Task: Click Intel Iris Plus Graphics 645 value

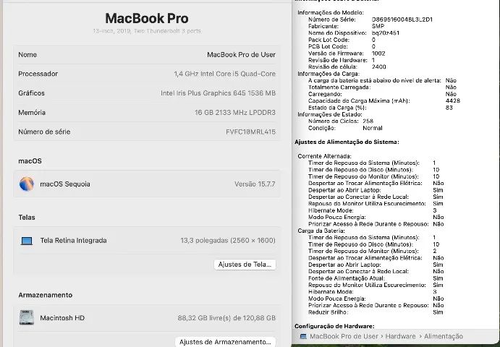Action: pos(218,93)
